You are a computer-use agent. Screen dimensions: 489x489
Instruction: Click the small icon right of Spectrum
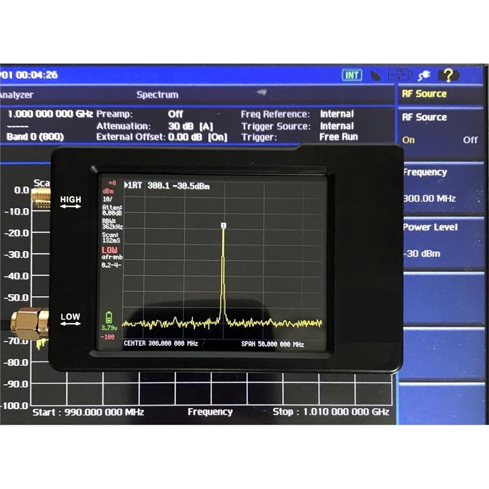[261, 93]
